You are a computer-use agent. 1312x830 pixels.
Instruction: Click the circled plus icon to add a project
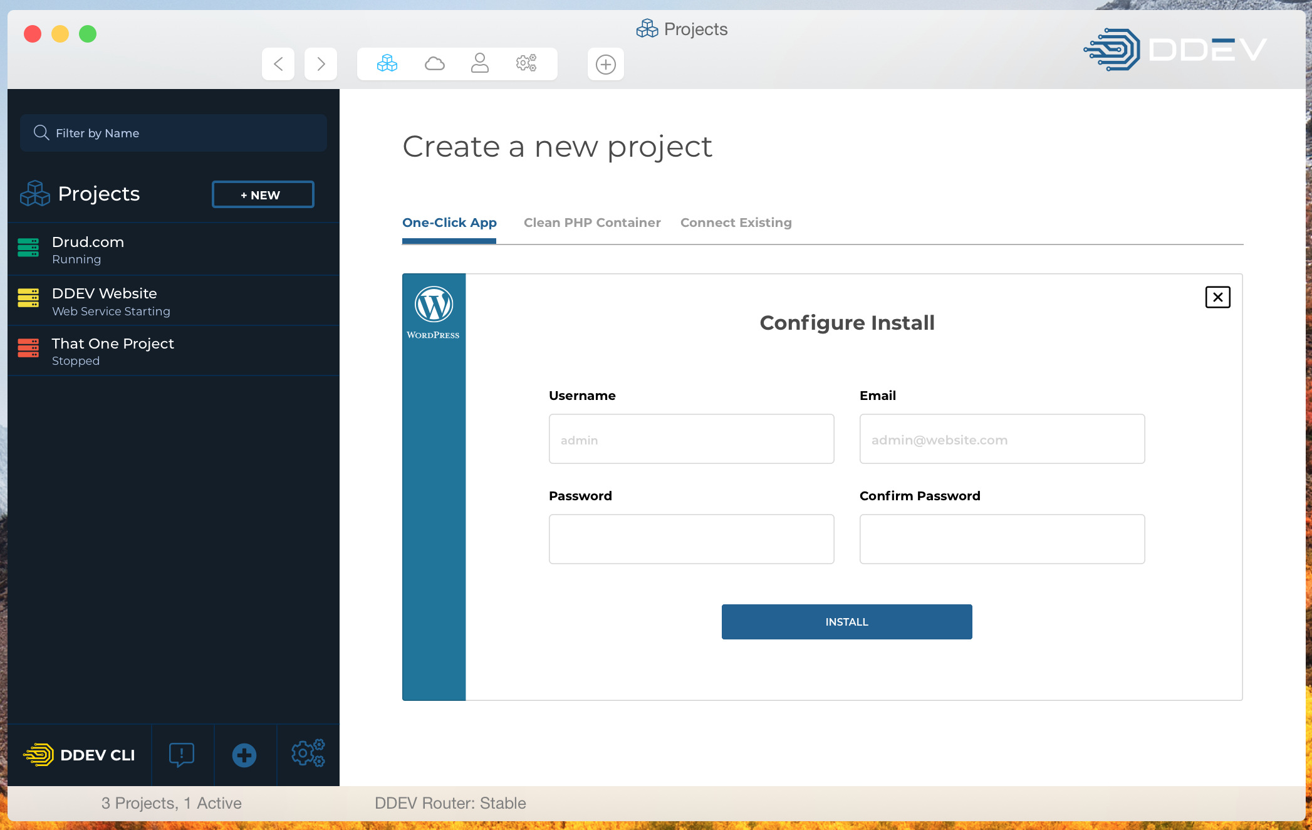(x=605, y=64)
